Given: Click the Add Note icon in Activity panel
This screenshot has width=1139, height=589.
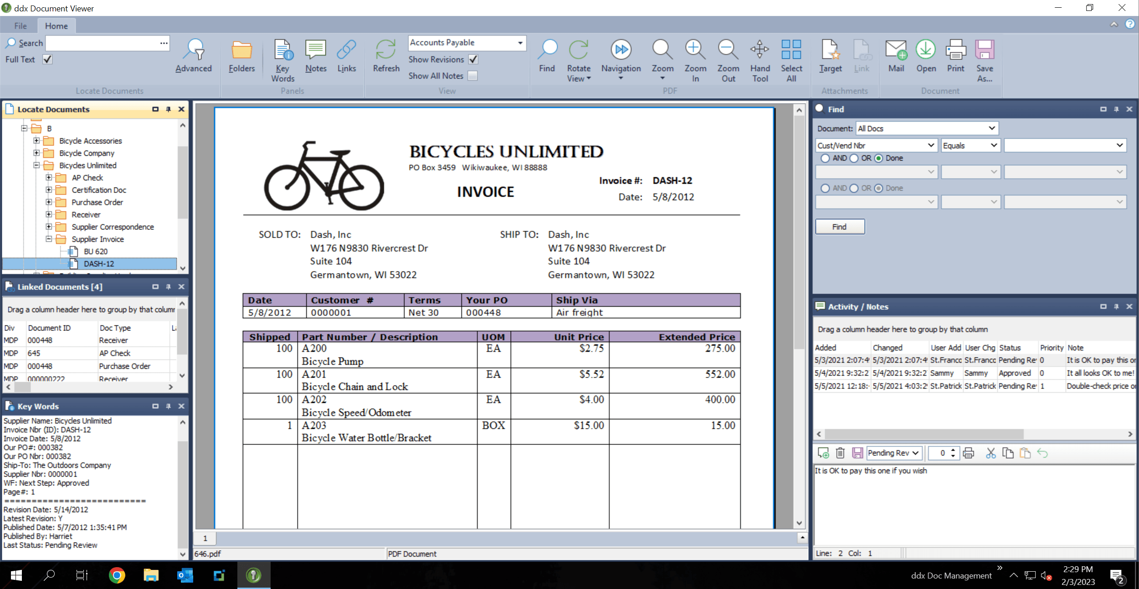Looking at the screenshot, I should (824, 452).
